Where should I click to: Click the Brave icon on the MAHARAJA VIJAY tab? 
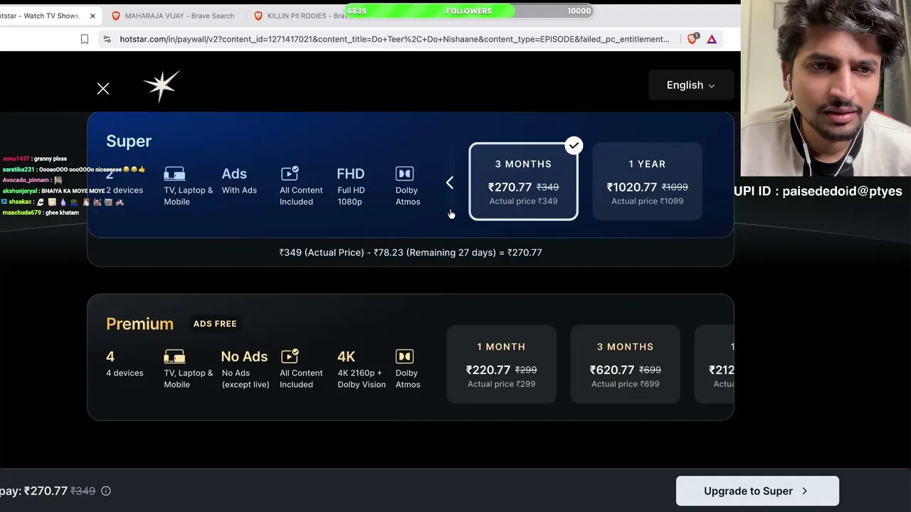(x=116, y=16)
